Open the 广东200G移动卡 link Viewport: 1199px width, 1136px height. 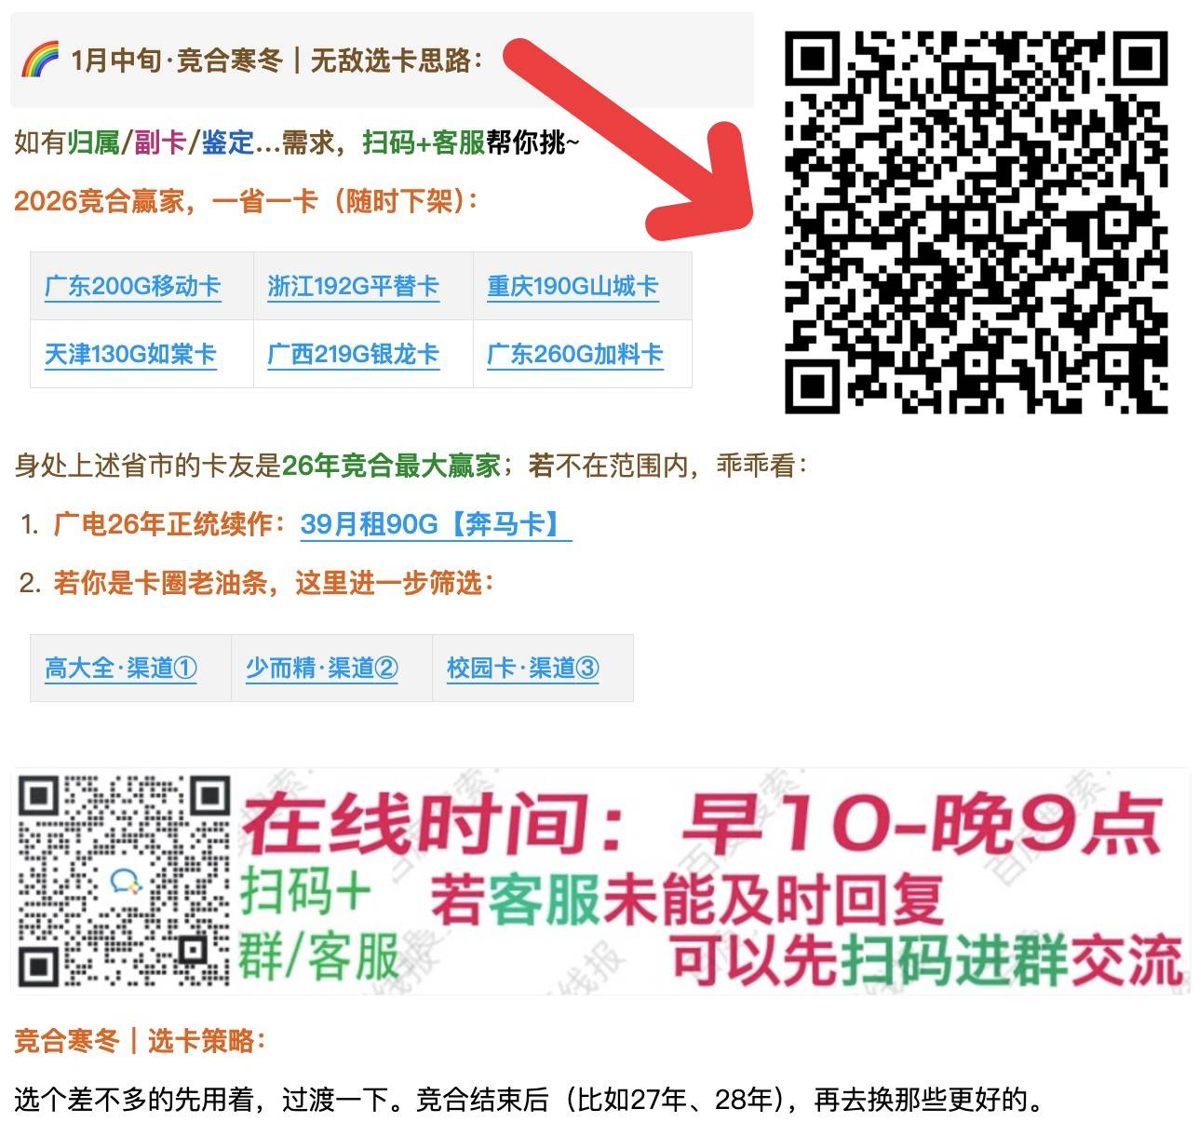point(132,286)
